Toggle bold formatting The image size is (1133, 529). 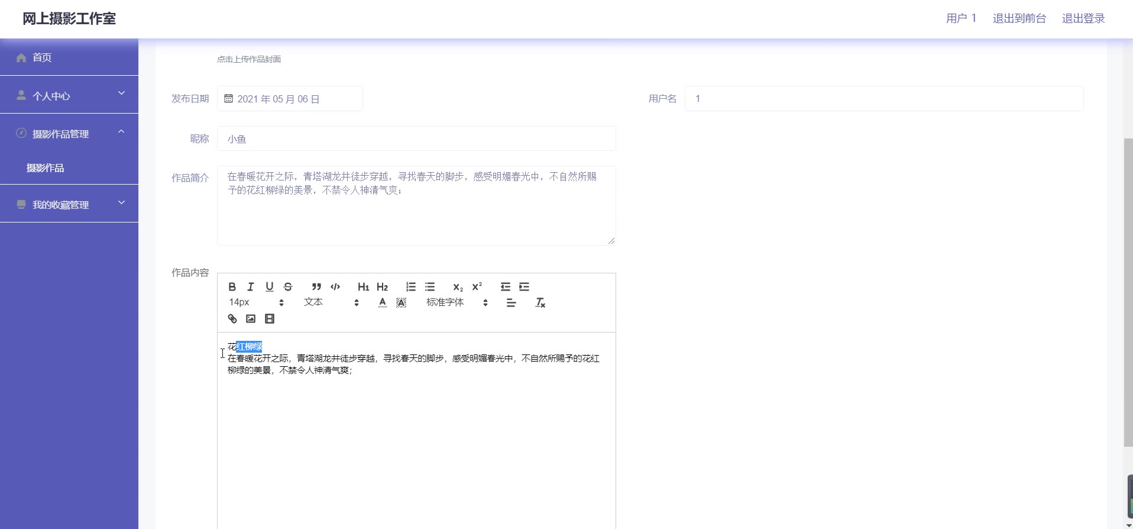point(232,287)
